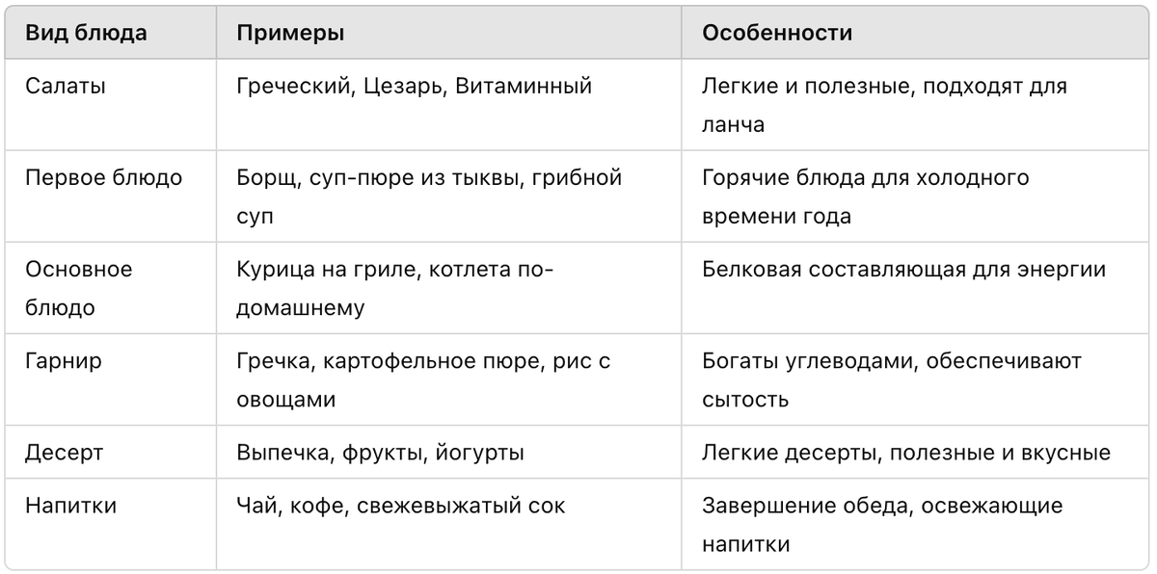Select the "Легкие и полезные" features cell
This screenshot has height=574, width=1157.
[x=916, y=105]
